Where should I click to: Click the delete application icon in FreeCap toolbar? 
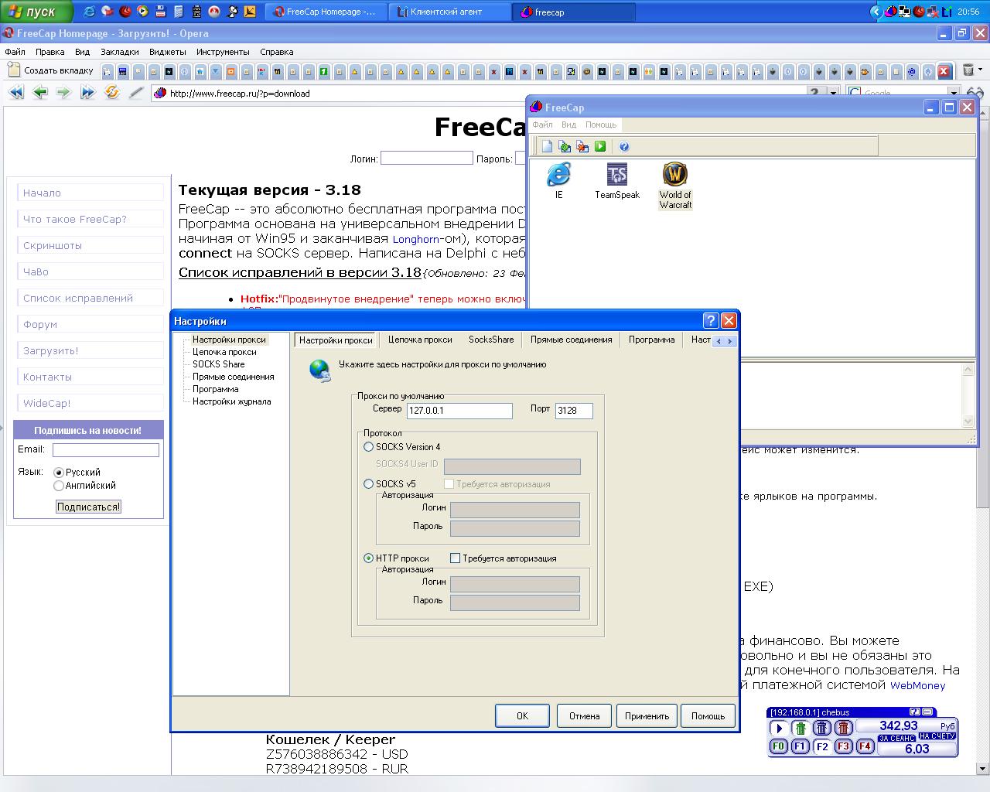[x=582, y=146]
